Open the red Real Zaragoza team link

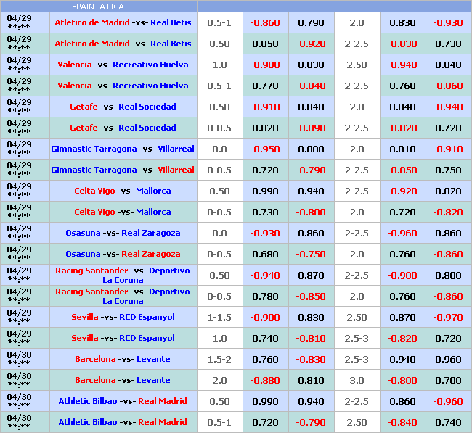coord(151,254)
